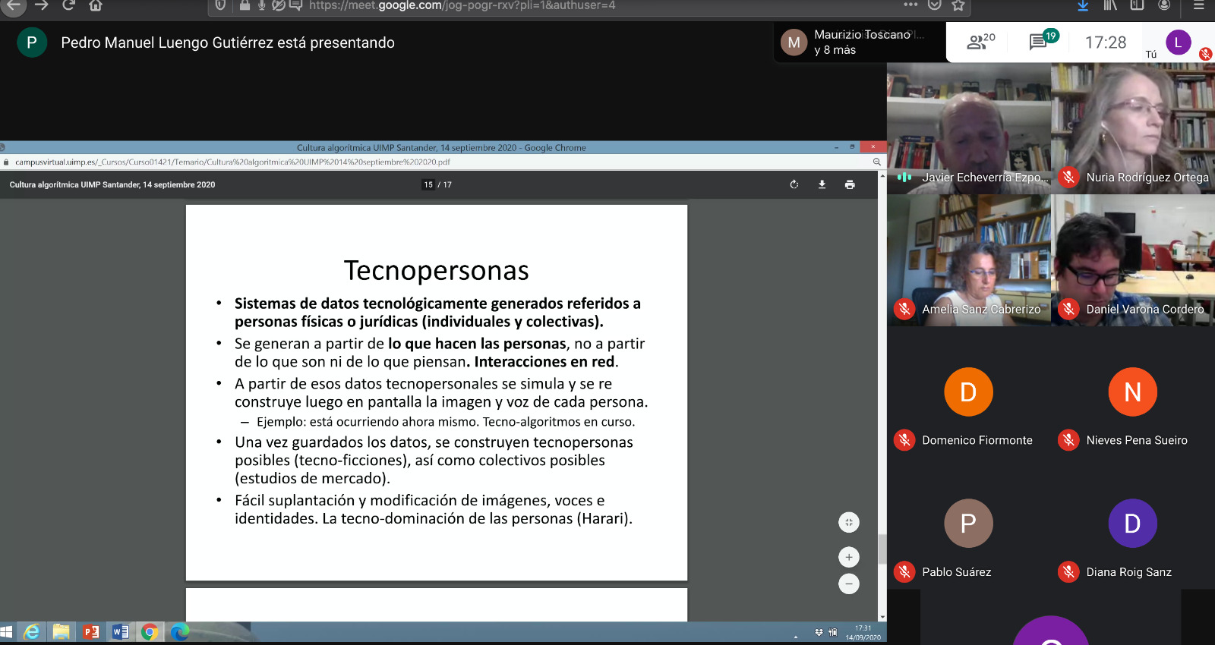The width and height of the screenshot is (1215, 645).
Task: Open Firefox hamburger application menu
Action: pos(1199,5)
